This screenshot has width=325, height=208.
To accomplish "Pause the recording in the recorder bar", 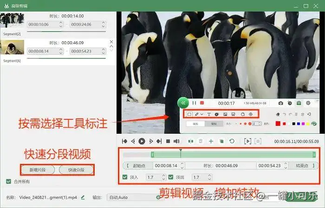I will pos(194,103).
